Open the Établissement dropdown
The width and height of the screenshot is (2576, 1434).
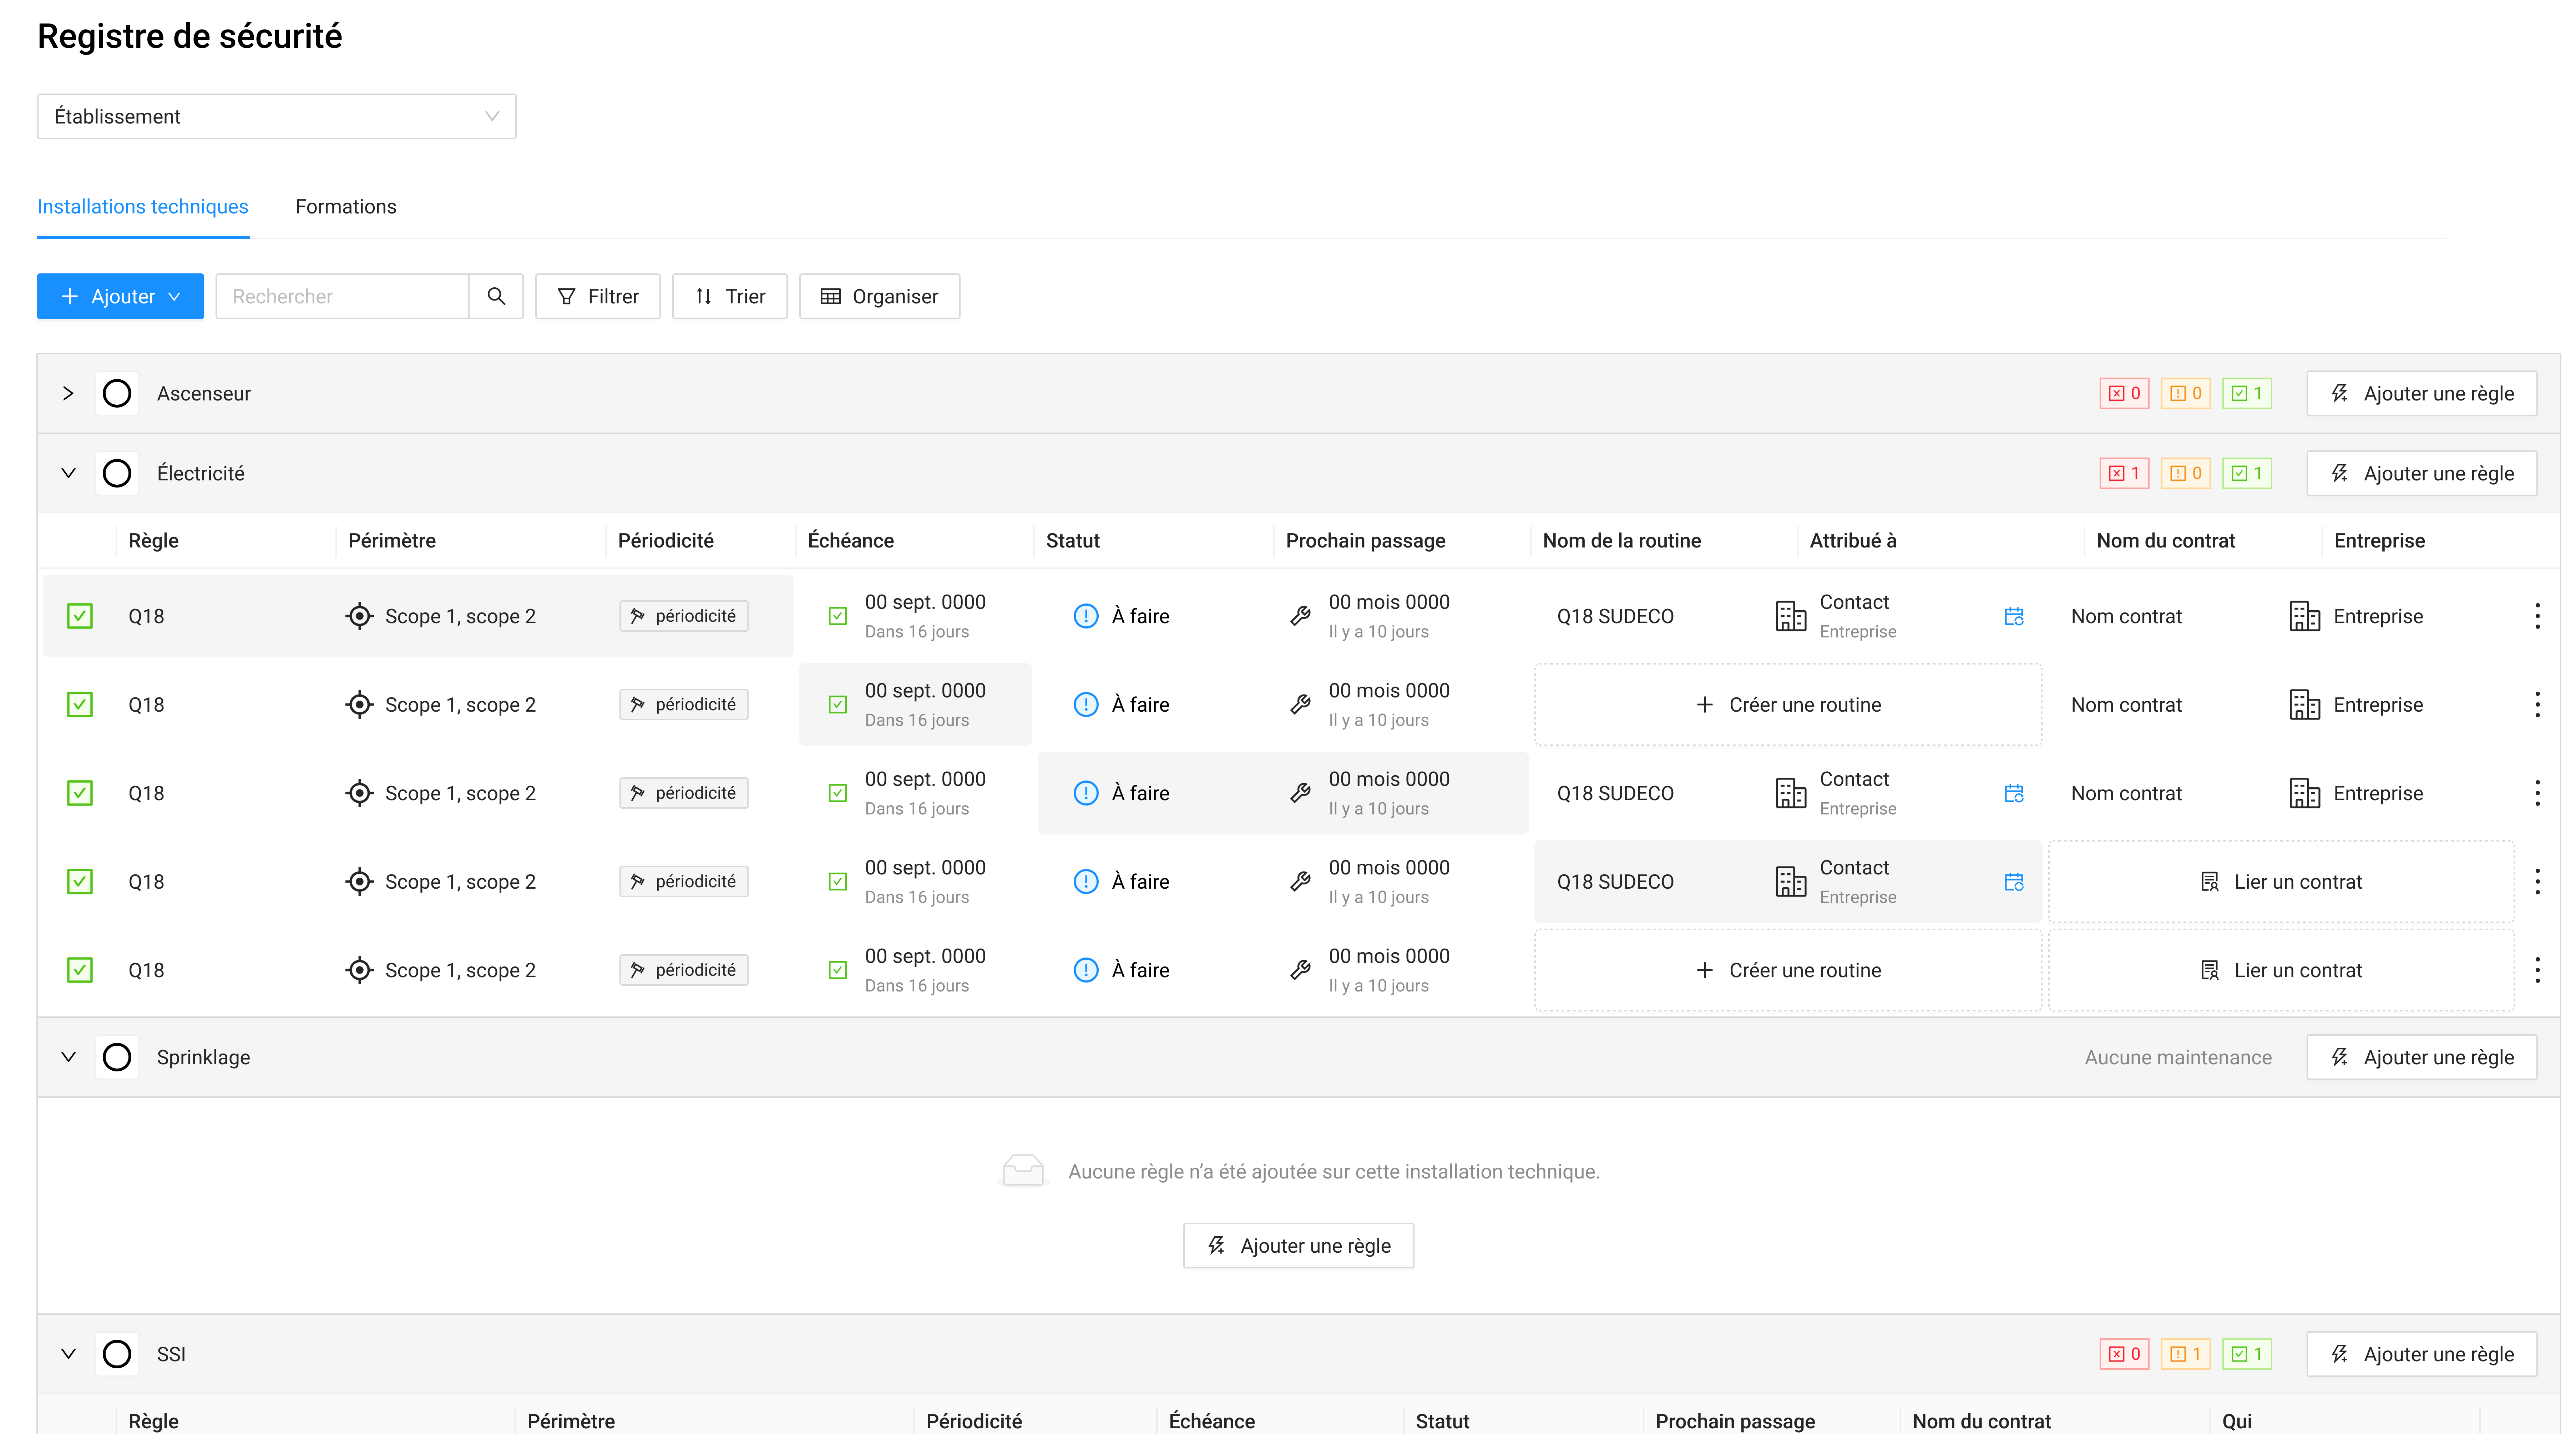[x=276, y=116]
